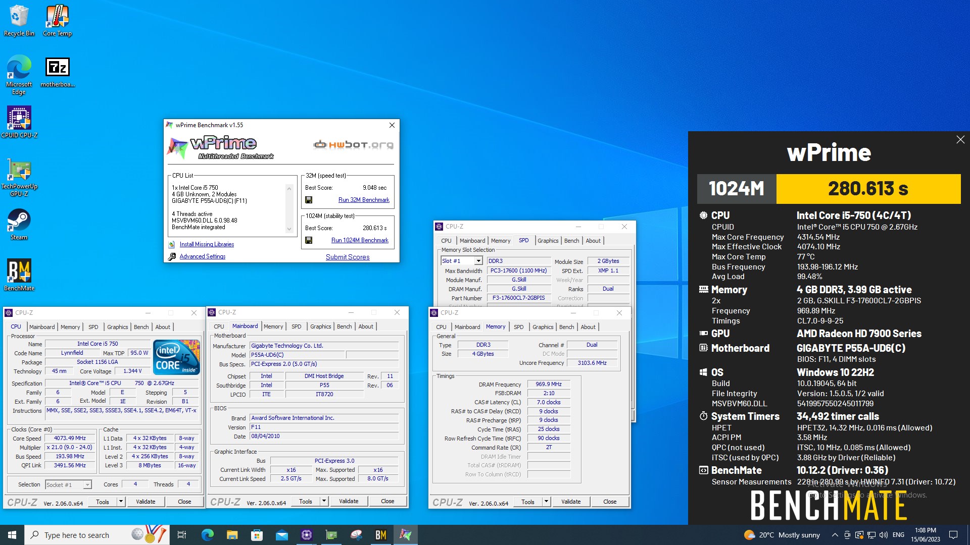Show hidden system tray icons chevron
This screenshot has height=545, width=970.
click(x=835, y=535)
